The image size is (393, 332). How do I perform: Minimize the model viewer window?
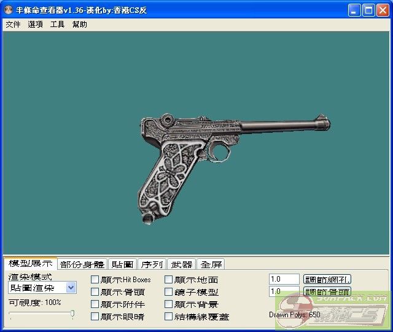pos(354,10)
